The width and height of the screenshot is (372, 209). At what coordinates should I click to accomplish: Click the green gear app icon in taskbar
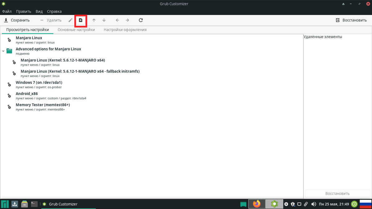[274, 204]
